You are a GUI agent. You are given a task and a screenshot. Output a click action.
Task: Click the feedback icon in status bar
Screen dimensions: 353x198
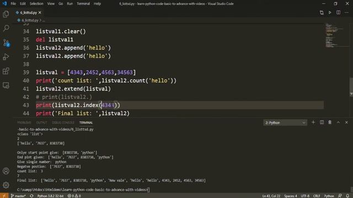pyautogui.click(x=340, y=196)
